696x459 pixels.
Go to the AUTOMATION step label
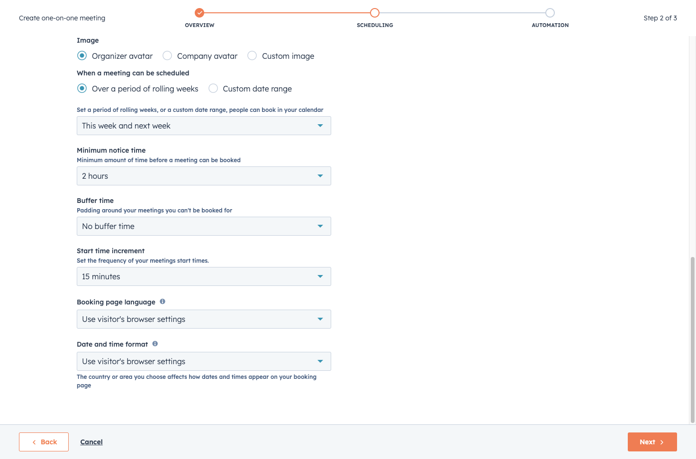point(550,25)
